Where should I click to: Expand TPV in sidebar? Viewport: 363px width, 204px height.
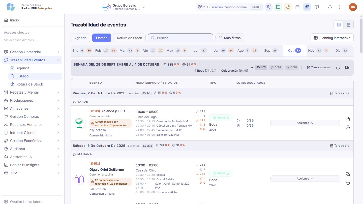[x=32, y=173]
